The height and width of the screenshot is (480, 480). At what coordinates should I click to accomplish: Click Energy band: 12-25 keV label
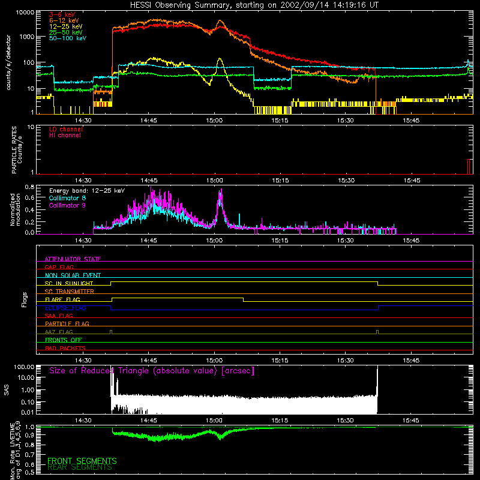point(87,191)
